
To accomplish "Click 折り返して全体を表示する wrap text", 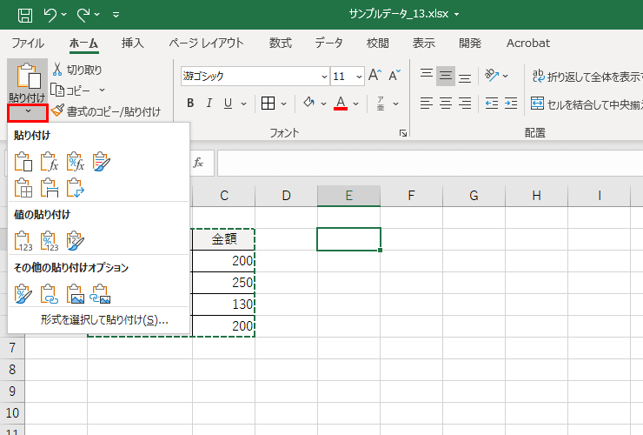I will tap(587, 76).
